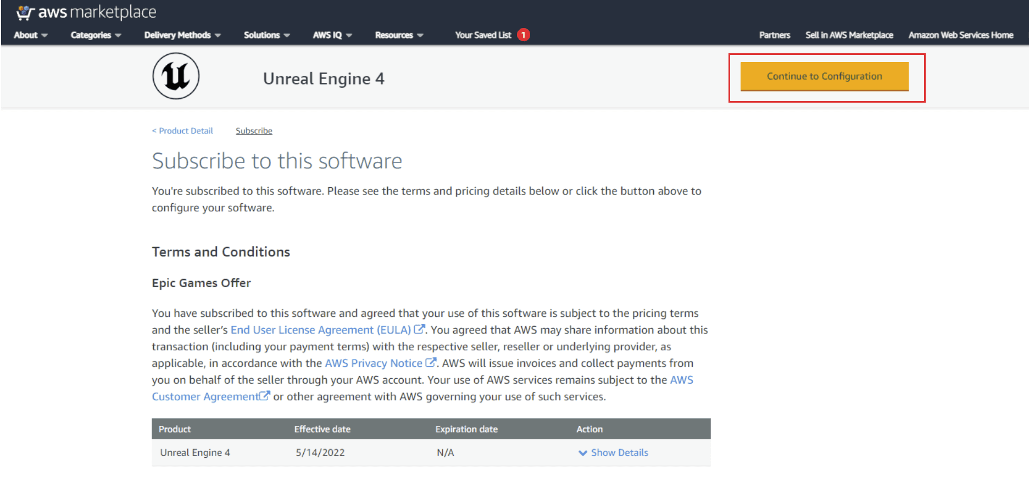Screen dimensions: 1029x493
Task: Click Continue to Configuration button
Action: click(824, 76)
